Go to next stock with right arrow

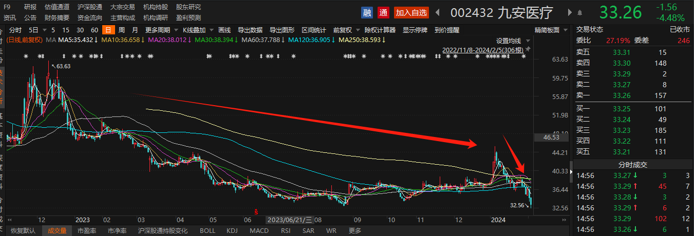coord(569,12)
